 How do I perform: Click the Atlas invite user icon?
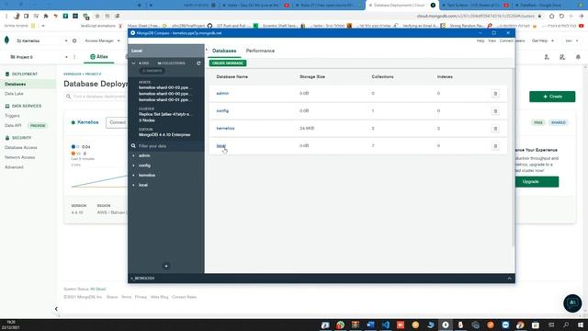coord(547,57)
